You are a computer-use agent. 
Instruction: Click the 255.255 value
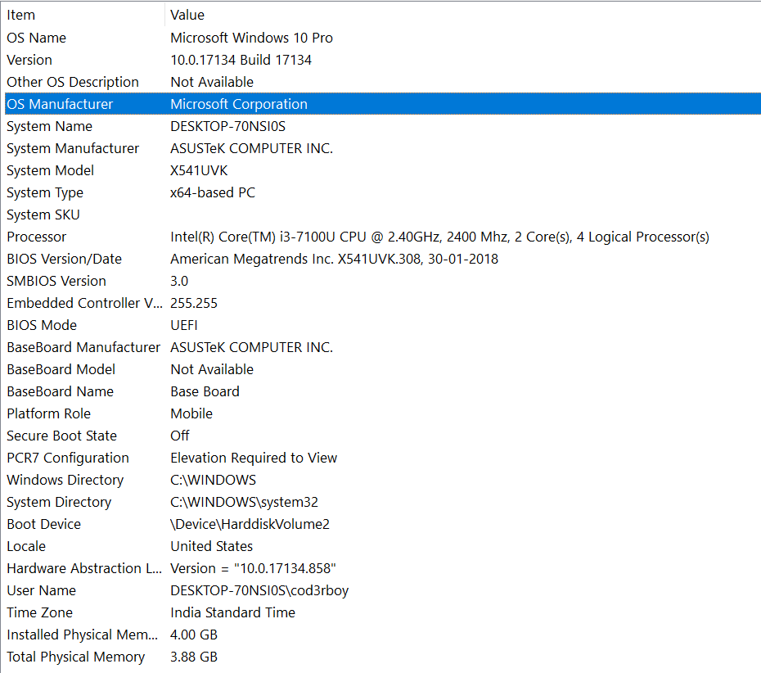(x=194, y=303)
